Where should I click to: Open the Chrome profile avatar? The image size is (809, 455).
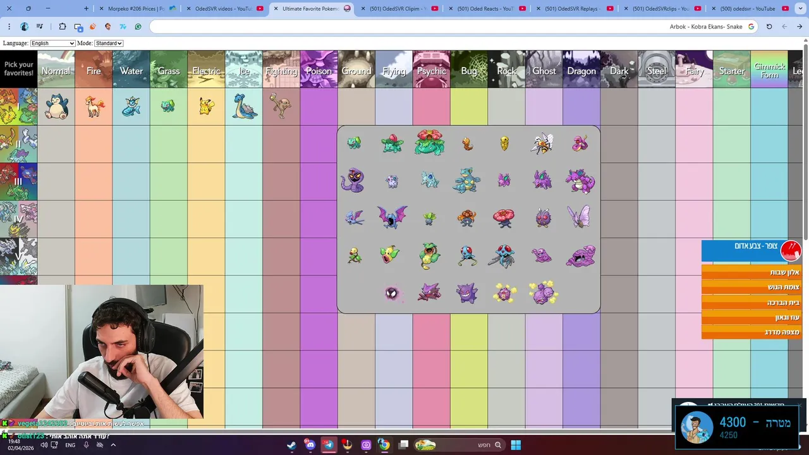pos(24,27)
